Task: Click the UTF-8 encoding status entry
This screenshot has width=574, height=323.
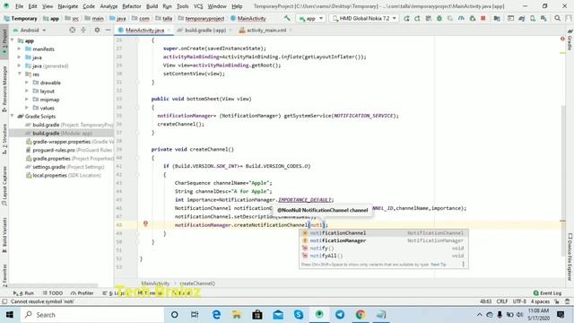Action: point(519,301)
